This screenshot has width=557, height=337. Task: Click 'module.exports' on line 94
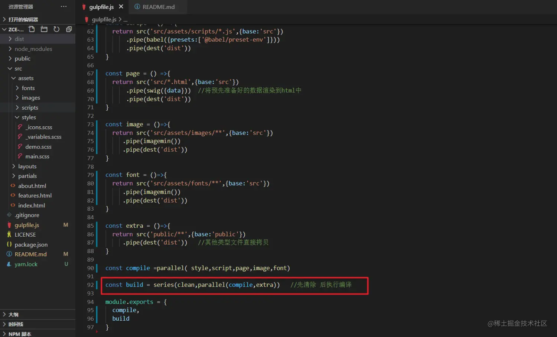(129, 302)
